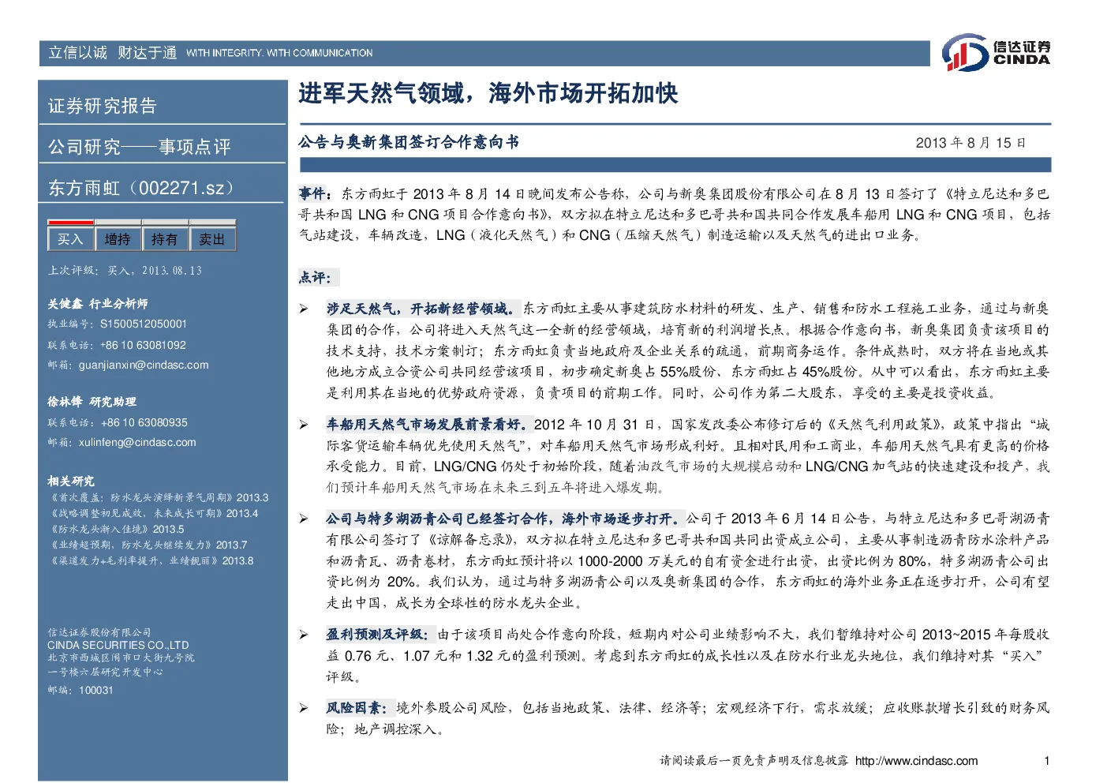Select the 卖出 rating box
1107x783 pixels.
click(x=212, y=239)
